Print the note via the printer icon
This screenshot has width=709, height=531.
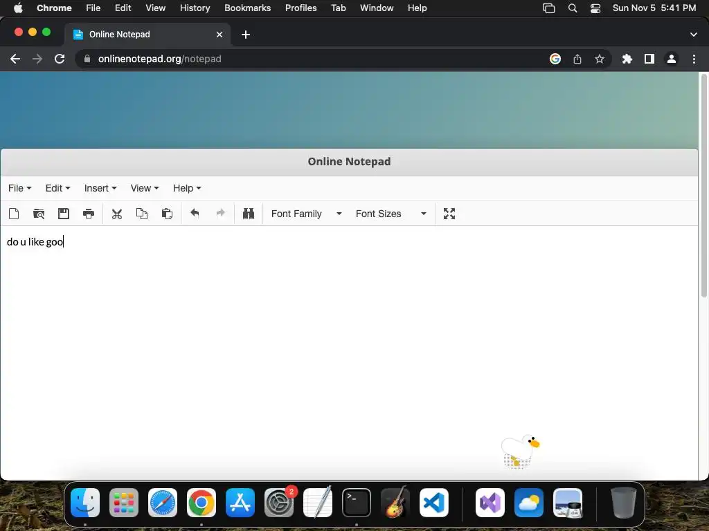[x=89, y=214]
